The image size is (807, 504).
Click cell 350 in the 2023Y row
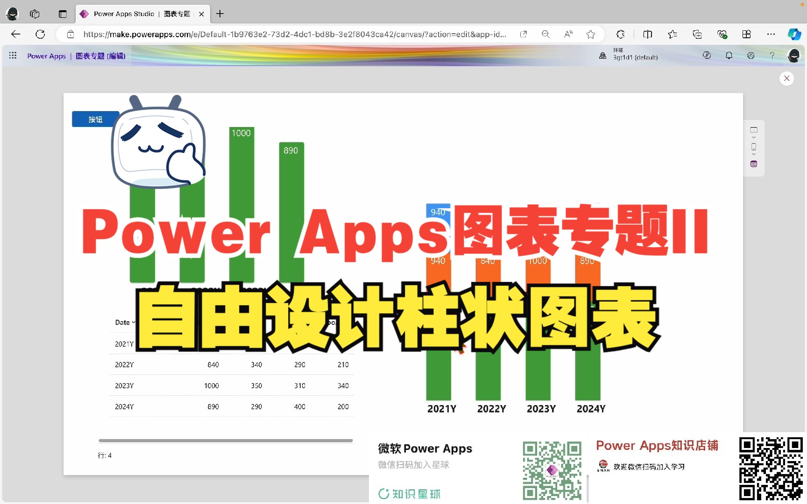[256, 386]
